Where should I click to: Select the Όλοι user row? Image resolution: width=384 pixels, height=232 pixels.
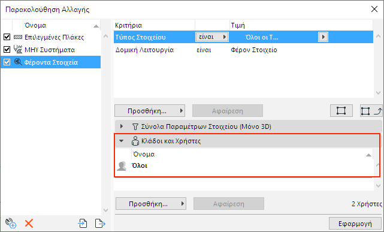(244, 166)
